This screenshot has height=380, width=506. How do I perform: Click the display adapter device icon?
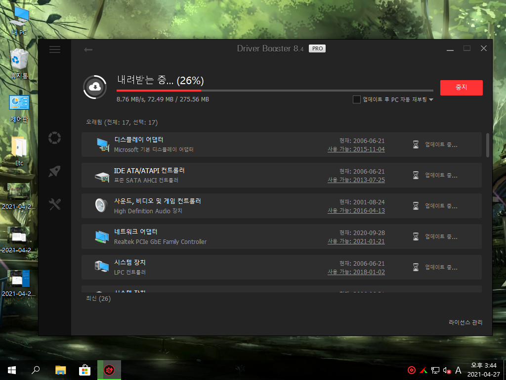[x=103, y=144]
